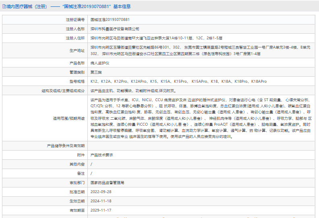Select registration number value 国械注准20193070881
Viewport: 319px width, 218px height.
(x=110, y=20)
